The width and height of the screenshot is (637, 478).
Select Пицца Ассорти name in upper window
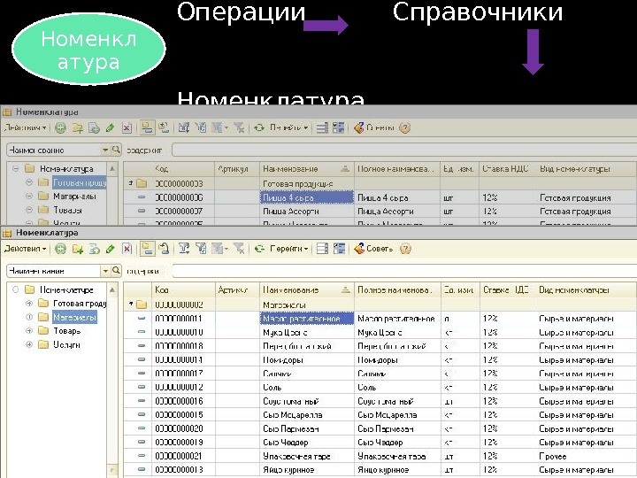coord(291,212)
